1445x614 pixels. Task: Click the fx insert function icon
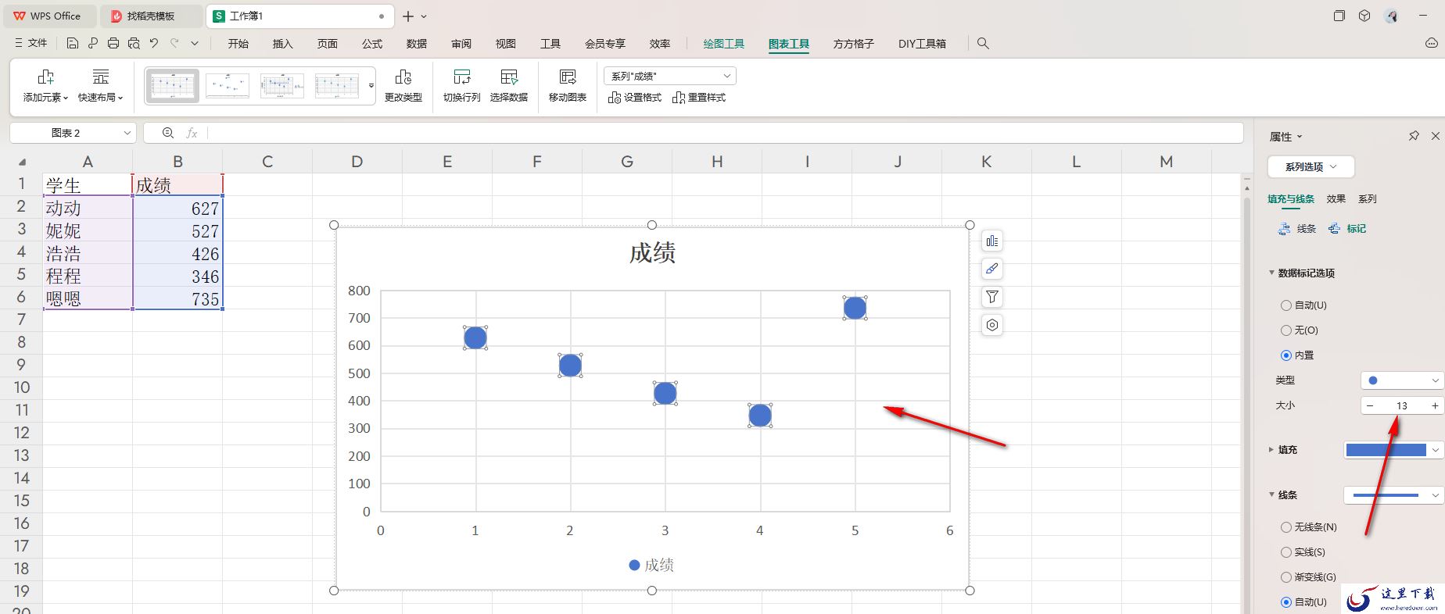(x=192, y=133)
